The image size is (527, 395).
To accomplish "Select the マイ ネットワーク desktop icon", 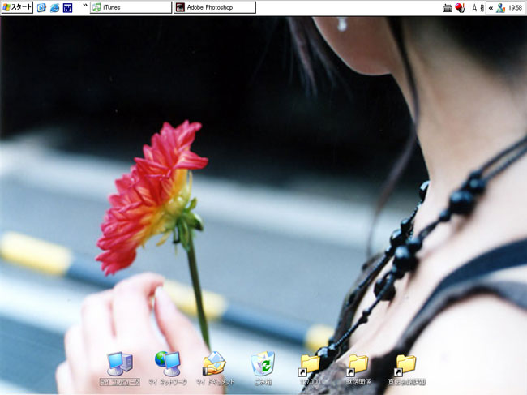I will (x=167, y=365).
